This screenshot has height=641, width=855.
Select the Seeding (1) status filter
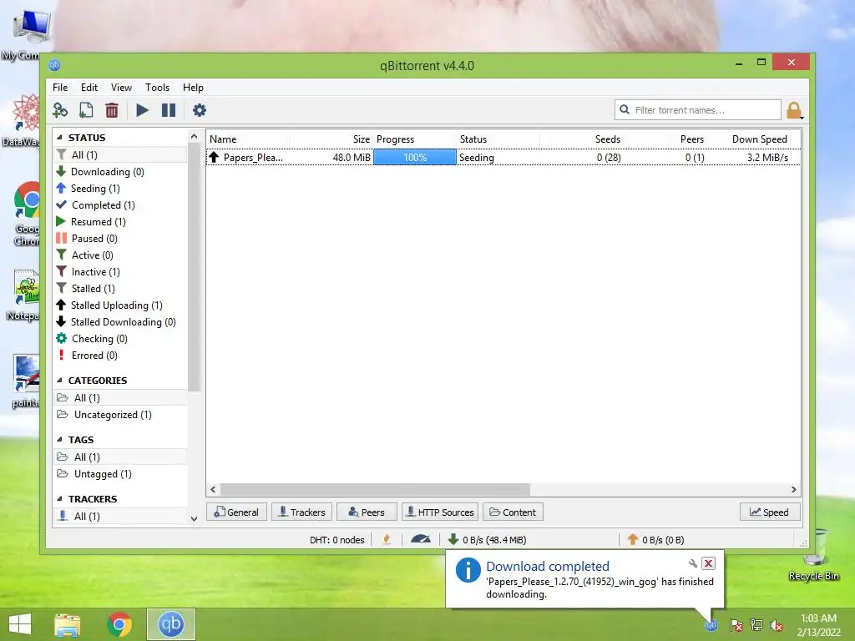(x=120, y=188)
